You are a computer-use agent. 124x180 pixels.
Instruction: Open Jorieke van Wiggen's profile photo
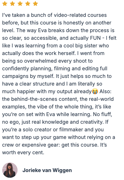pyautogui.click(x=10, y=170)
